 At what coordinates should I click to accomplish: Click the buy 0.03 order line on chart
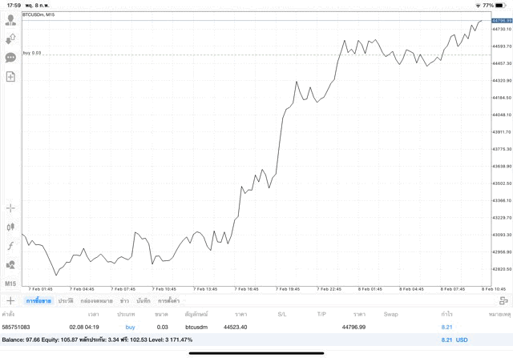click(x=32, y=53)
